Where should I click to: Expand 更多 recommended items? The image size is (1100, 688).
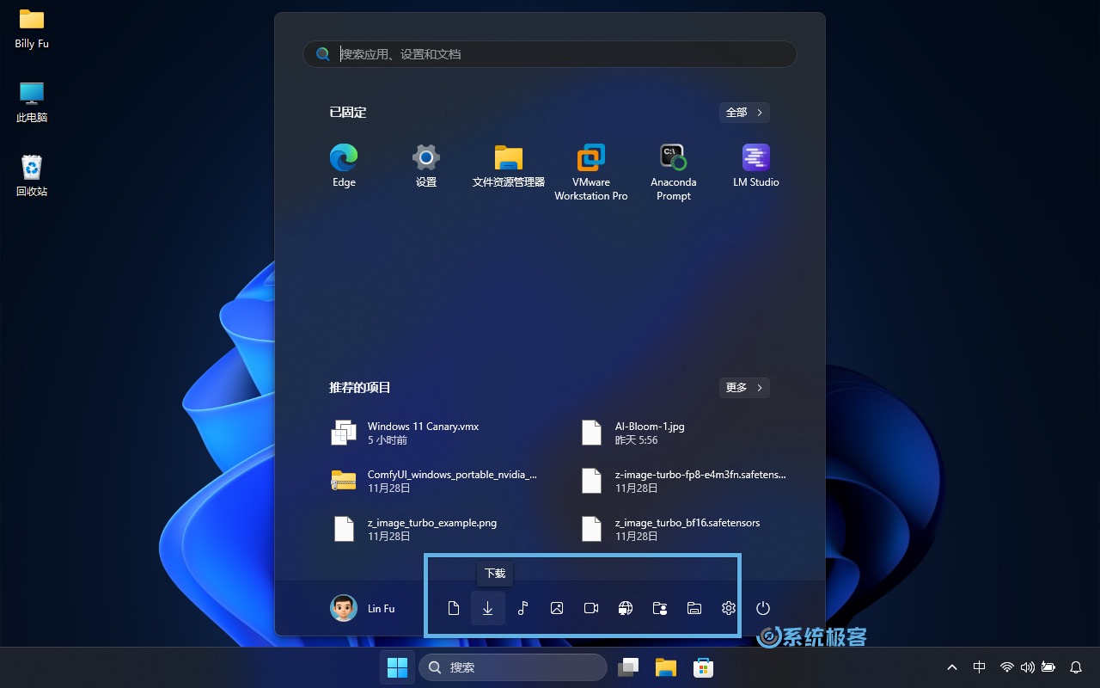point(743,387)
